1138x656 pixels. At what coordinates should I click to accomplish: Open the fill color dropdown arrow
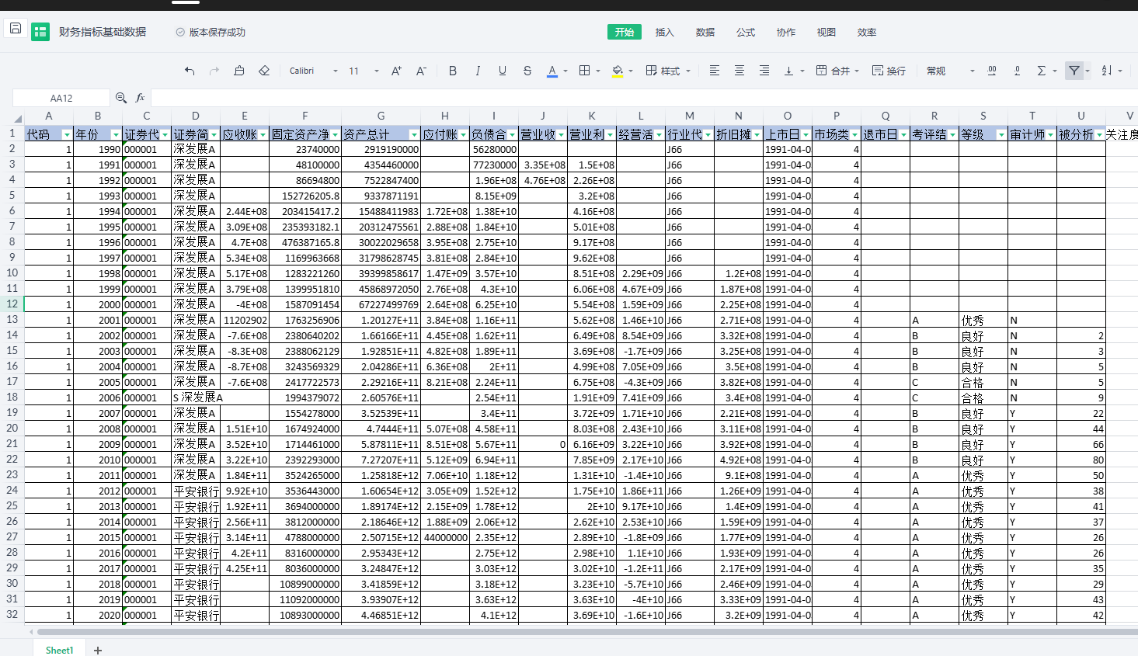631,71
